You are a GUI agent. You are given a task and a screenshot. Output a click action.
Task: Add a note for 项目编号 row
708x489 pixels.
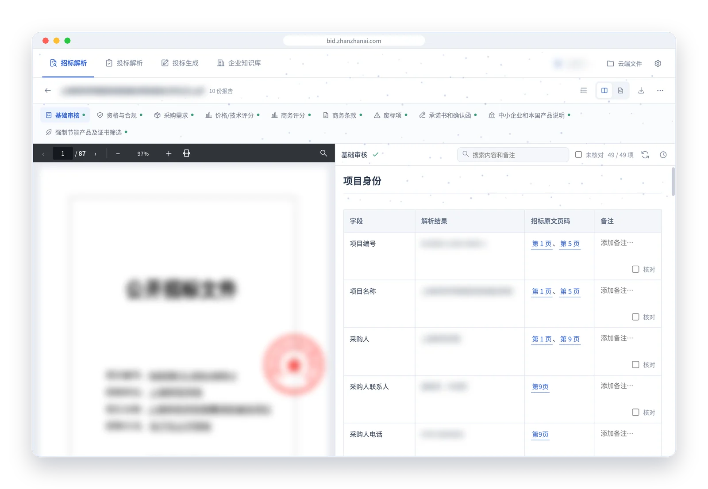pyautogui.click(x=617, y=243)
